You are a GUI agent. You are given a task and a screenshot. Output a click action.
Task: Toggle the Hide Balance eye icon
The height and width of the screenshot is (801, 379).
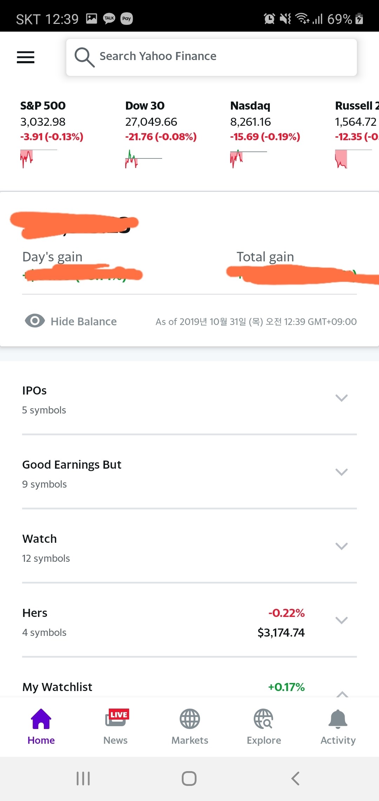pos(35,321)
